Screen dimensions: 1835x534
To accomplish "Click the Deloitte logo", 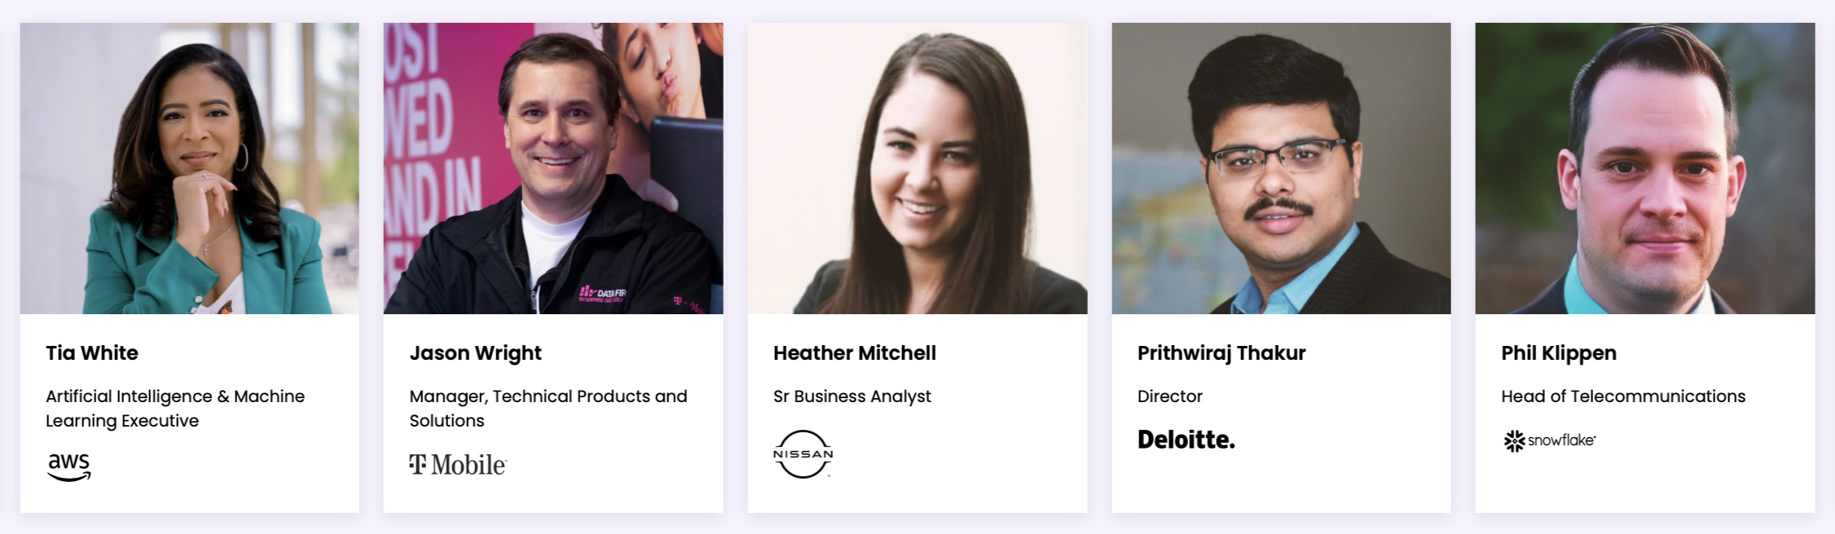I will [1186, 440].
